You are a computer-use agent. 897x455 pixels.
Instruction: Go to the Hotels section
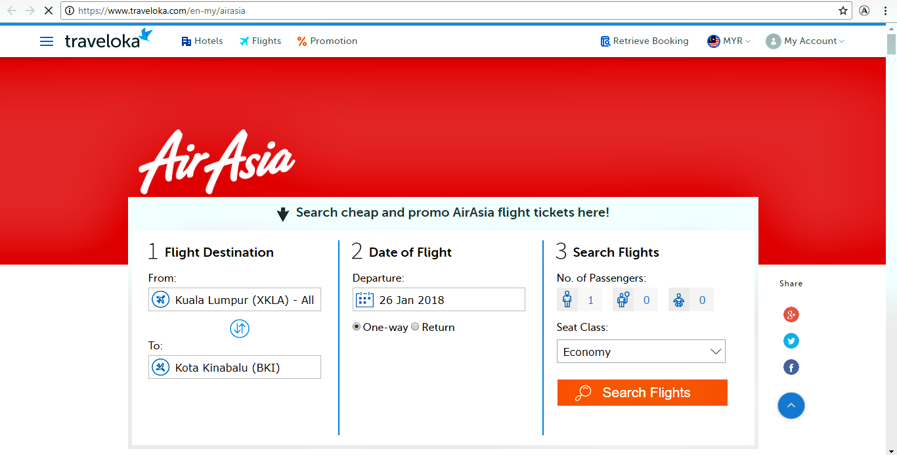[202, 41]
